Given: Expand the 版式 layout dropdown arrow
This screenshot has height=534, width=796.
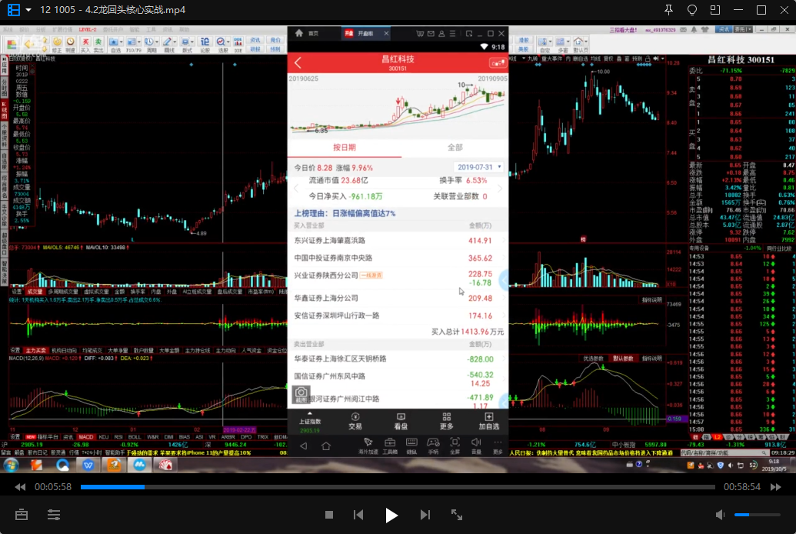Looking at the screenshot, I should coord(192,42).
